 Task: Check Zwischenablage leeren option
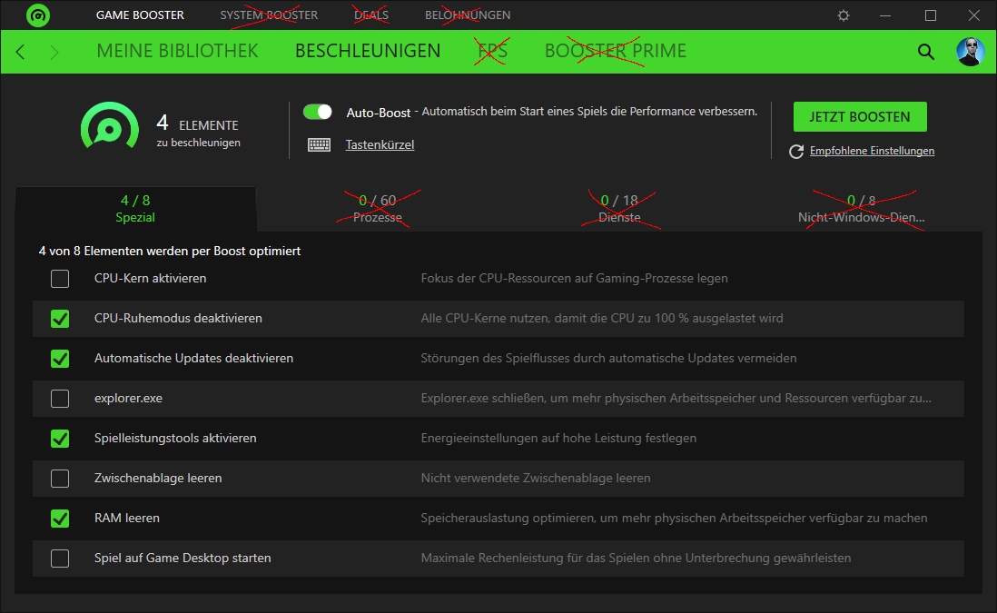(60, 479)
